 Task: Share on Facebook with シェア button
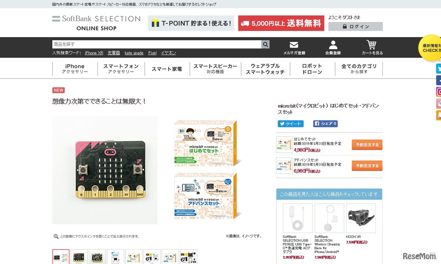[x=325, y=124]
